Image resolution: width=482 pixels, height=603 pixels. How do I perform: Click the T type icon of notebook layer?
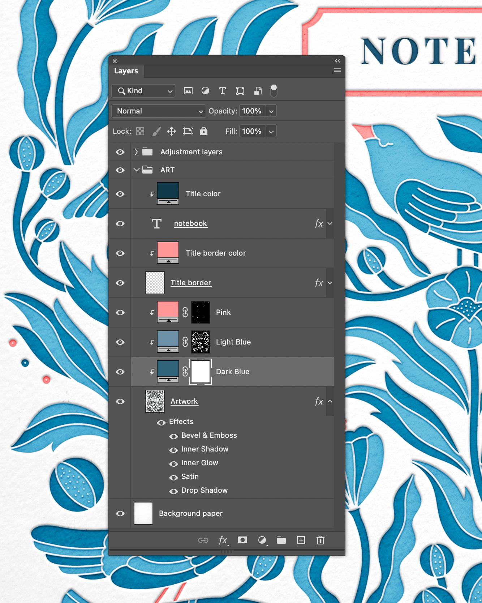(156, 223)
